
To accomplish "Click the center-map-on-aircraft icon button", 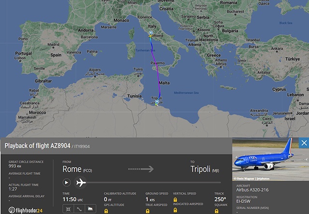I will [x=67, y=209].
